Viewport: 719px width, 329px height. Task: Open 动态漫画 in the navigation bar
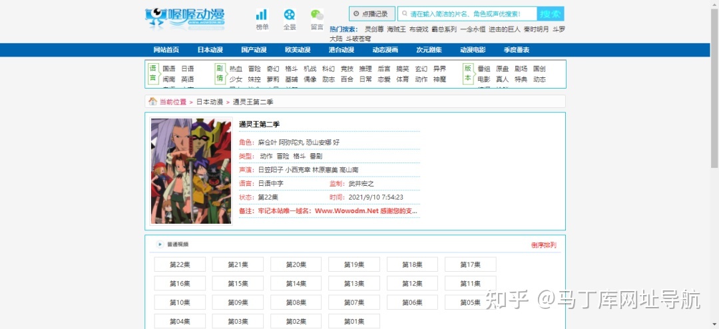(x=385, y=50)
